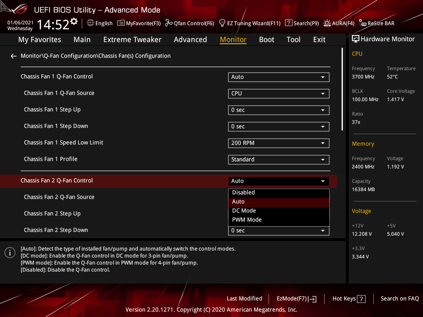Screen dimensions: 423x317
Task: Click the settings list scrollbar
Action: pyautogui.click(x=342, y=89)
